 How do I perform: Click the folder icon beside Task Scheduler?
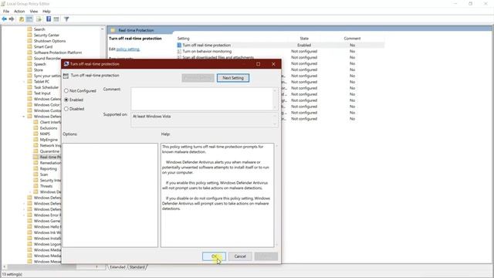30,87
